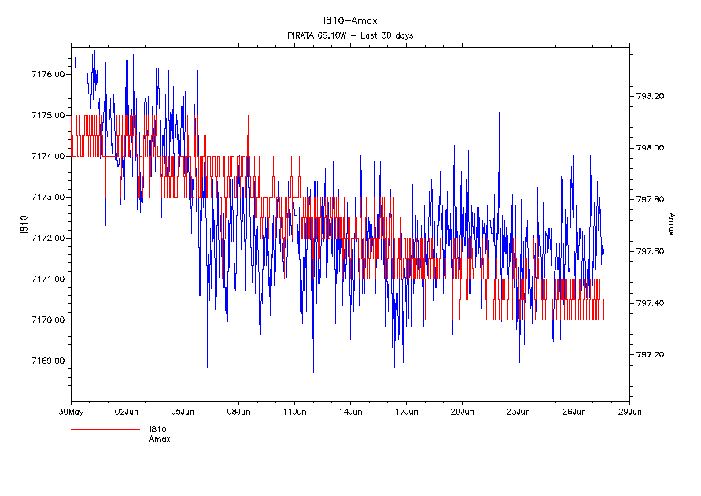This screenshot has height=496, width=701.
Task: Click the rotated I810 left axis title
Action: point(24,223)
